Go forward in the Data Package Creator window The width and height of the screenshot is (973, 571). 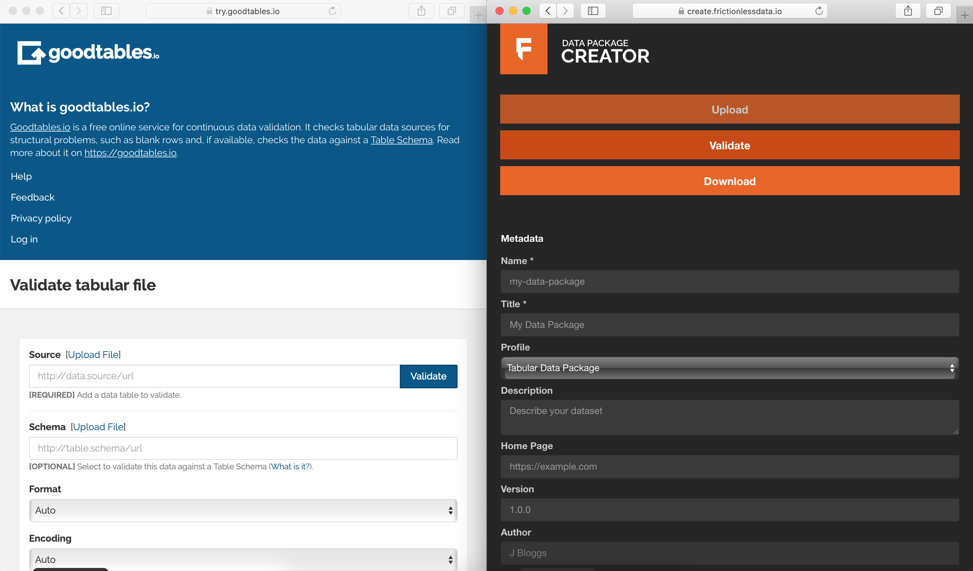point(565,11)
